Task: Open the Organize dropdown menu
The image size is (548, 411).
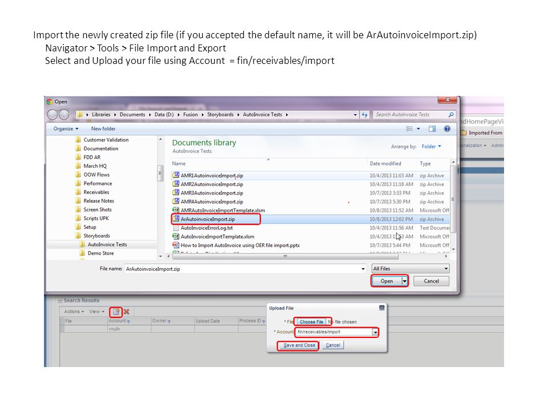Action: point(66,128)
